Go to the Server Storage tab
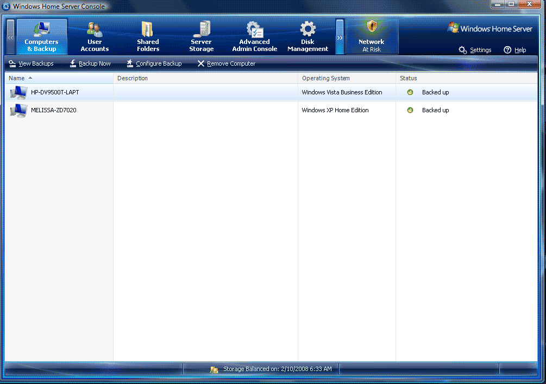Viewport: 546px width, 384px height. [x=201, y=36]
